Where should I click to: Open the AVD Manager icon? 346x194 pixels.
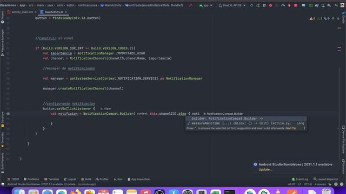tap(323, 5)
